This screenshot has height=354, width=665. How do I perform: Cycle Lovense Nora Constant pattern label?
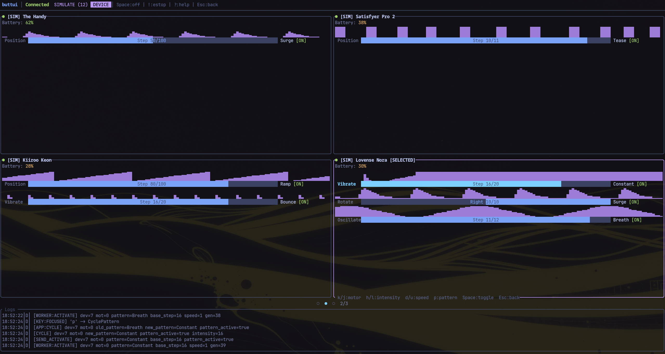point(623,184)
